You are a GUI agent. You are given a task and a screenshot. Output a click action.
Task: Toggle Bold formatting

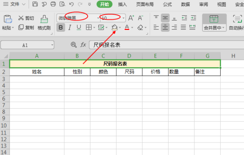(61, 28)
